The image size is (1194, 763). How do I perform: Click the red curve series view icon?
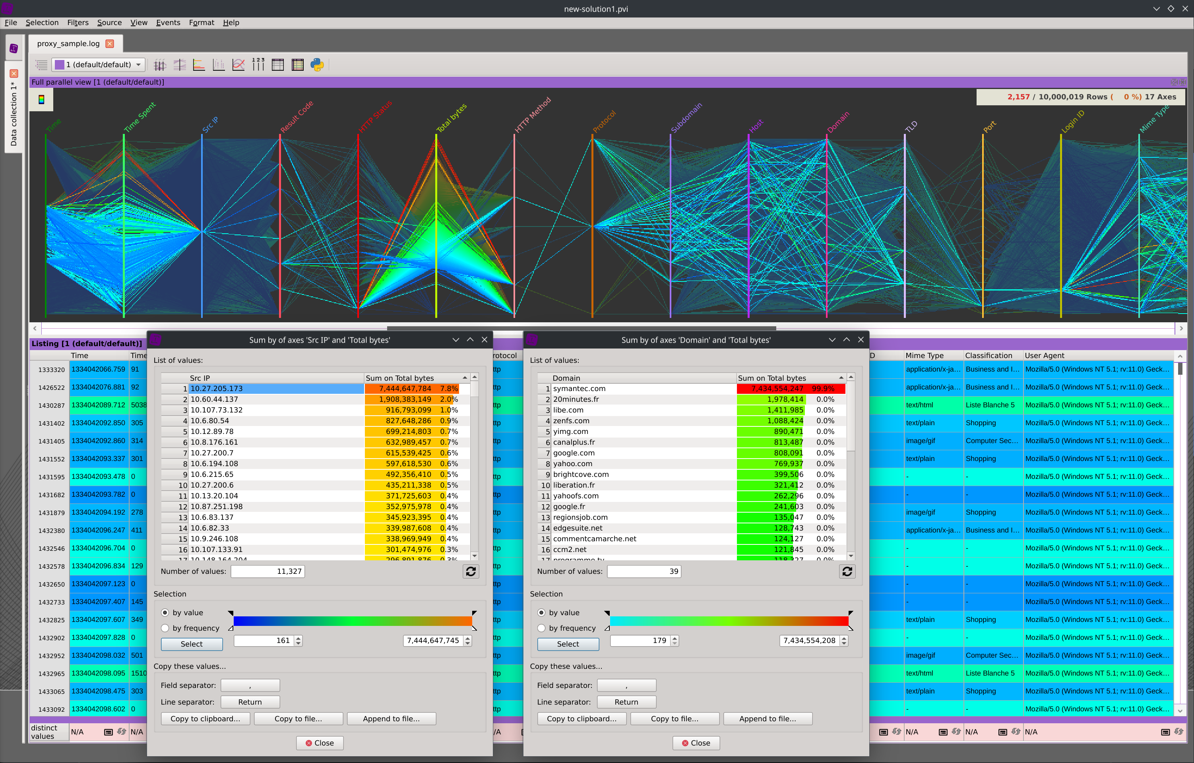click(238, 65)
